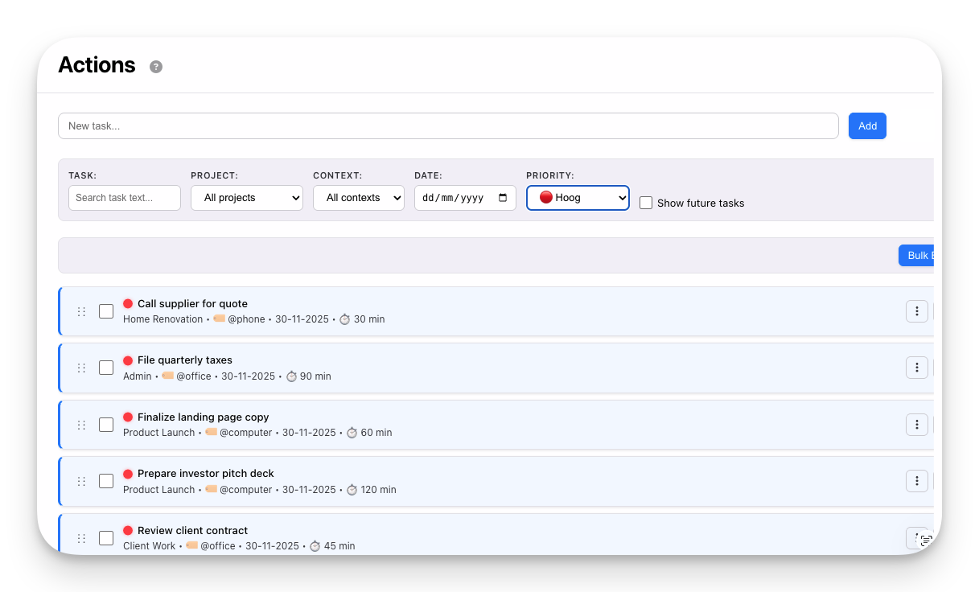The width and height of the screenshot is (979, 592).
Task: Click the Add button
Action: click(x=867, y=126)
